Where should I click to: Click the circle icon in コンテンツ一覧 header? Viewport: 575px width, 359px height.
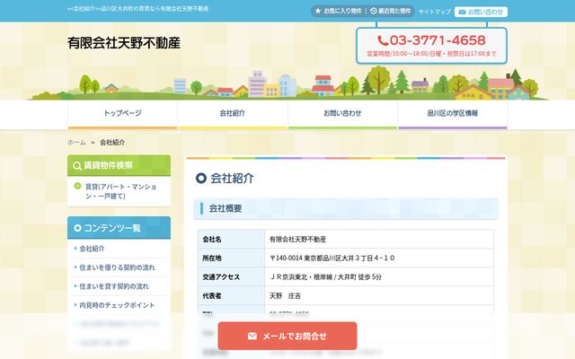click(x=77, y=228)
